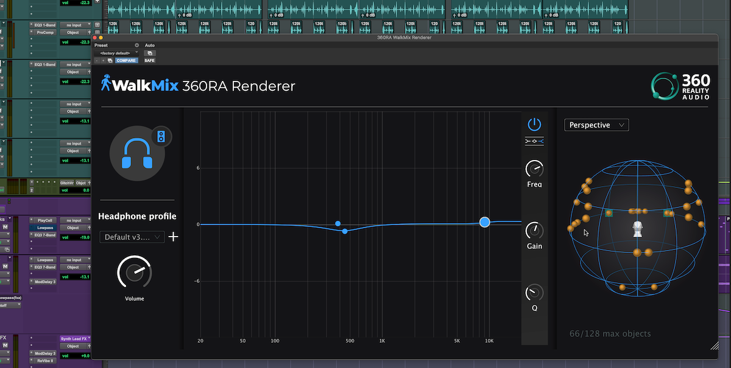Click the Synth Lead FX output selector
This screenshot has width=731, height=368.
(x=73, y=339)
